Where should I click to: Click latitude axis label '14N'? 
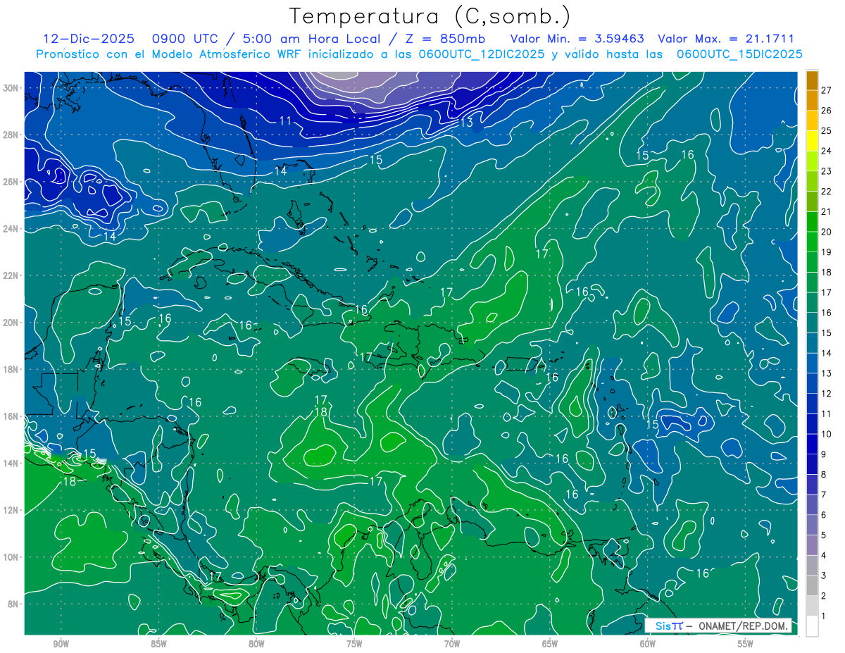11,463
